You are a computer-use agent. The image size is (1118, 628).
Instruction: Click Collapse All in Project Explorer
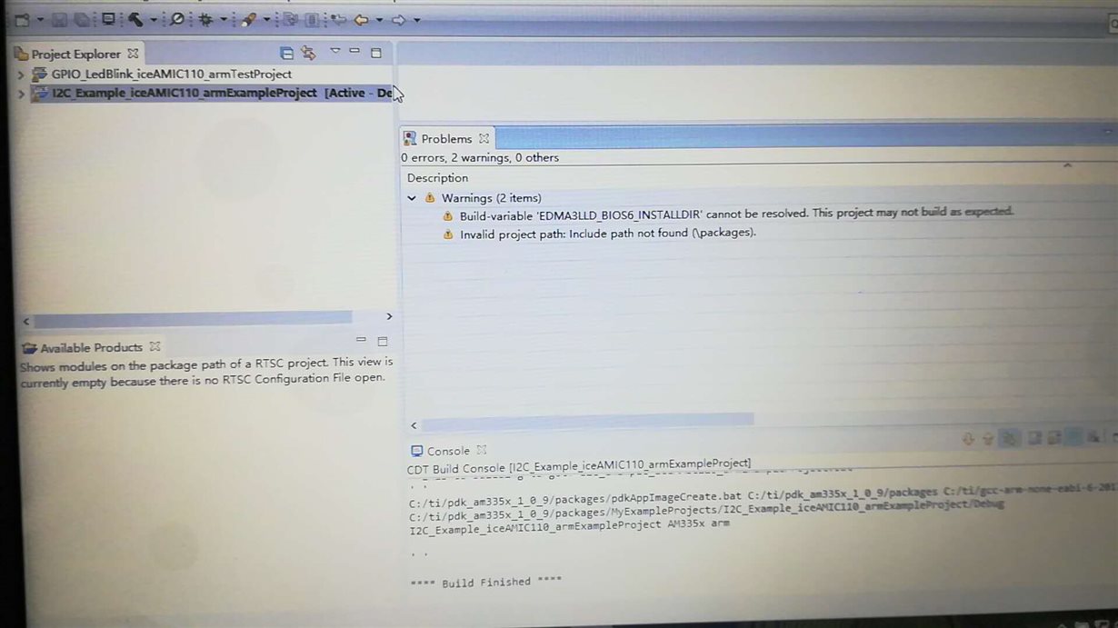(286, 54)
